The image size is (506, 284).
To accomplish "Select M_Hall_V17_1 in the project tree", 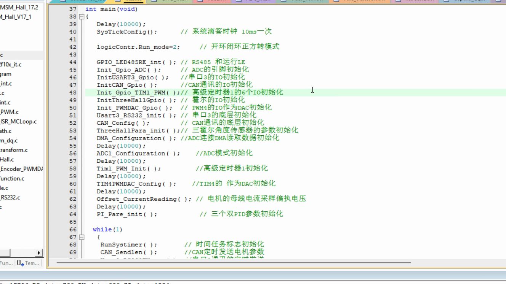I will 16,17.
